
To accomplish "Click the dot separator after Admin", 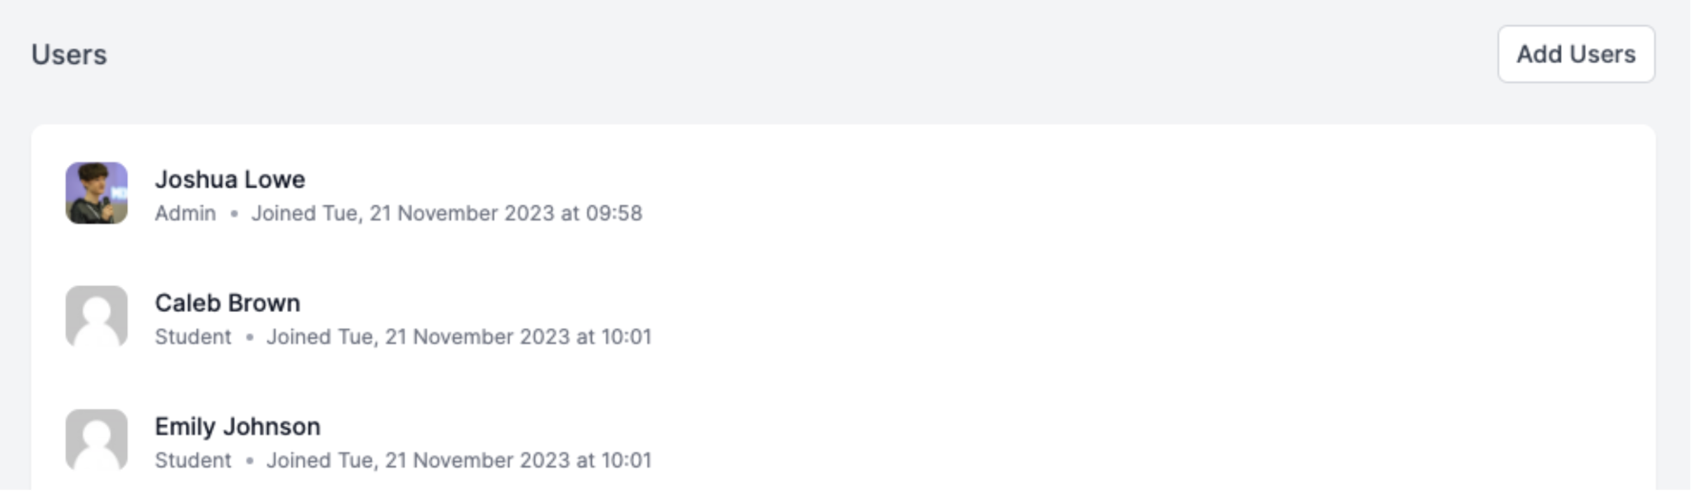I will coord(234,213).
